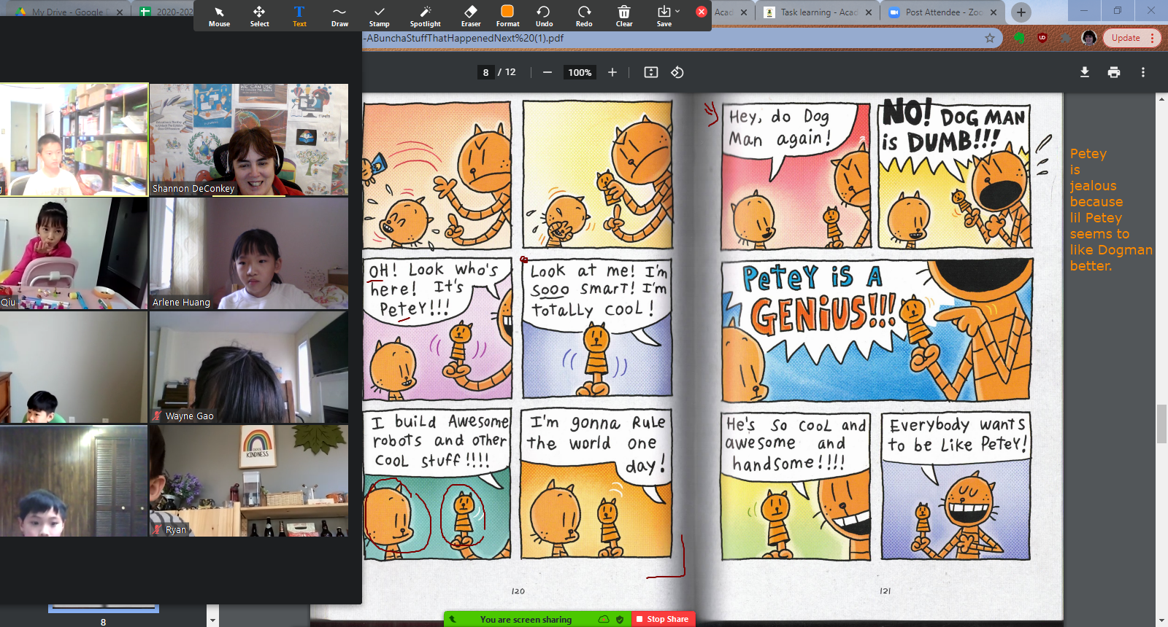Open the uBlock Origin extension

click(x=1042, y=38)
